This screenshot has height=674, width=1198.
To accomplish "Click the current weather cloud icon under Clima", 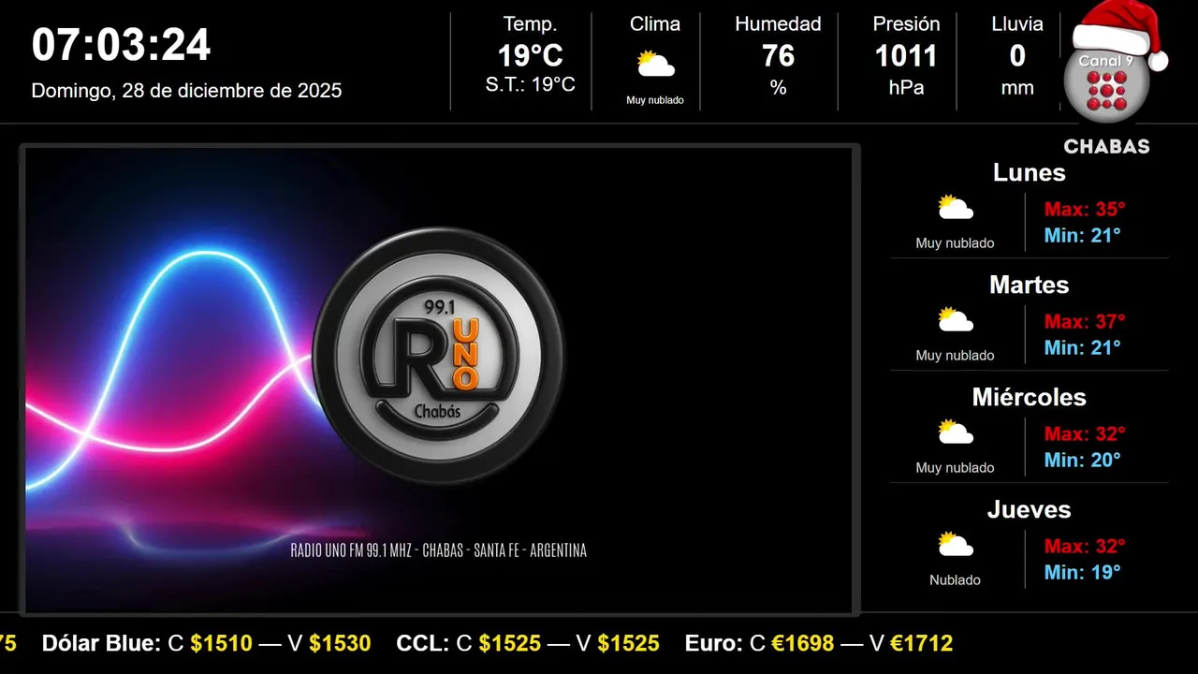I will tap(655, 65).
